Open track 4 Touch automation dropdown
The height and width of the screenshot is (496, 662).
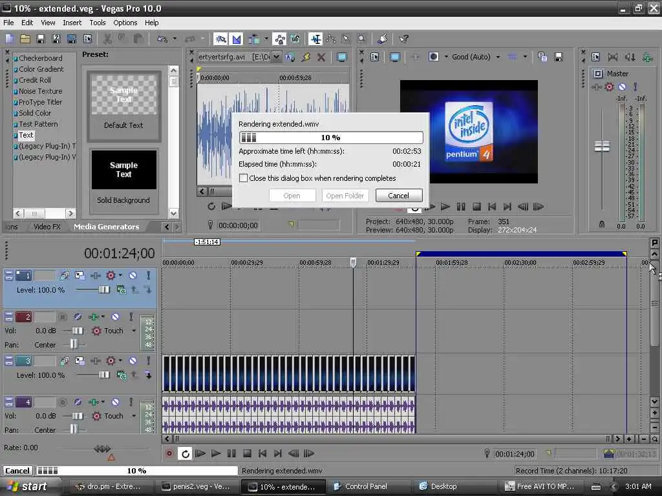134,416
